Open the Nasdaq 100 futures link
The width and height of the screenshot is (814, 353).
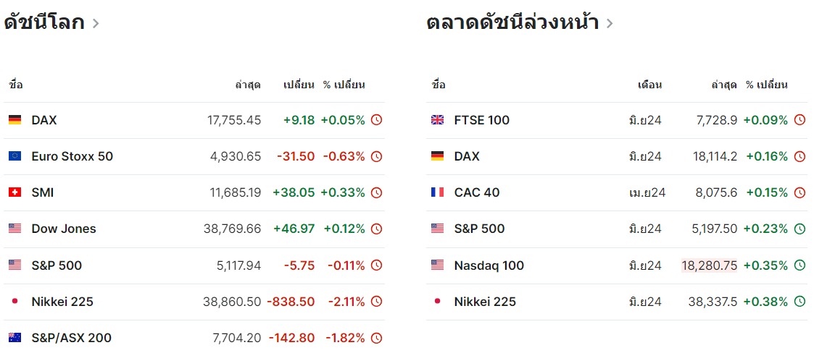489,265
